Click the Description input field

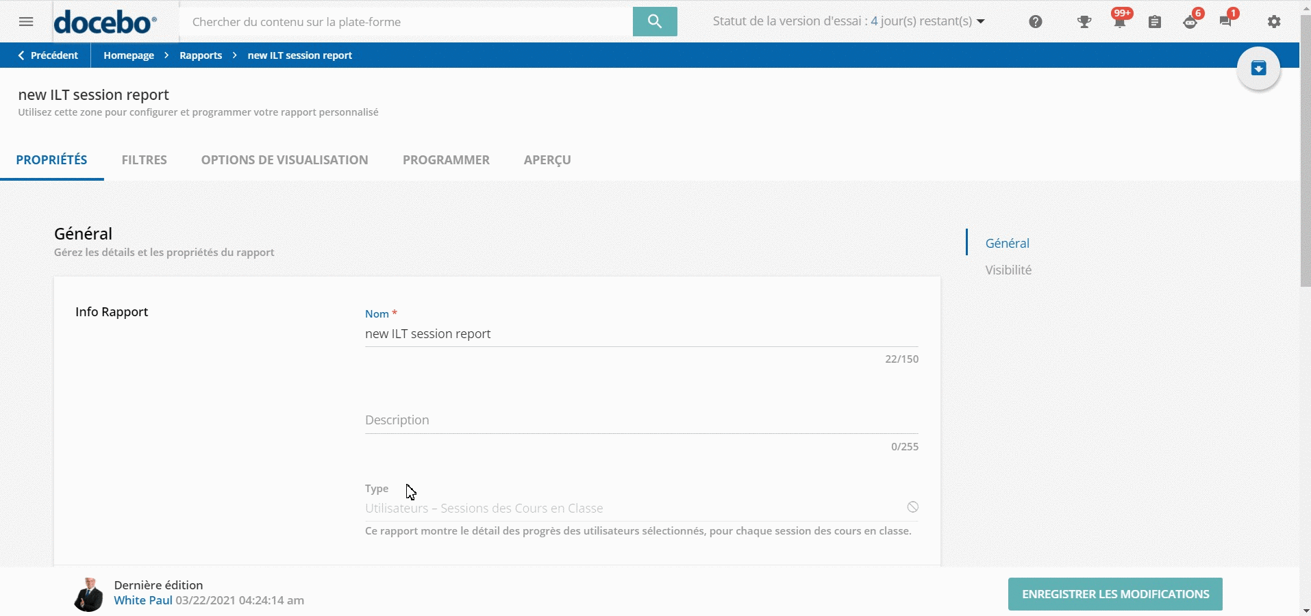[x=642, y=420]
